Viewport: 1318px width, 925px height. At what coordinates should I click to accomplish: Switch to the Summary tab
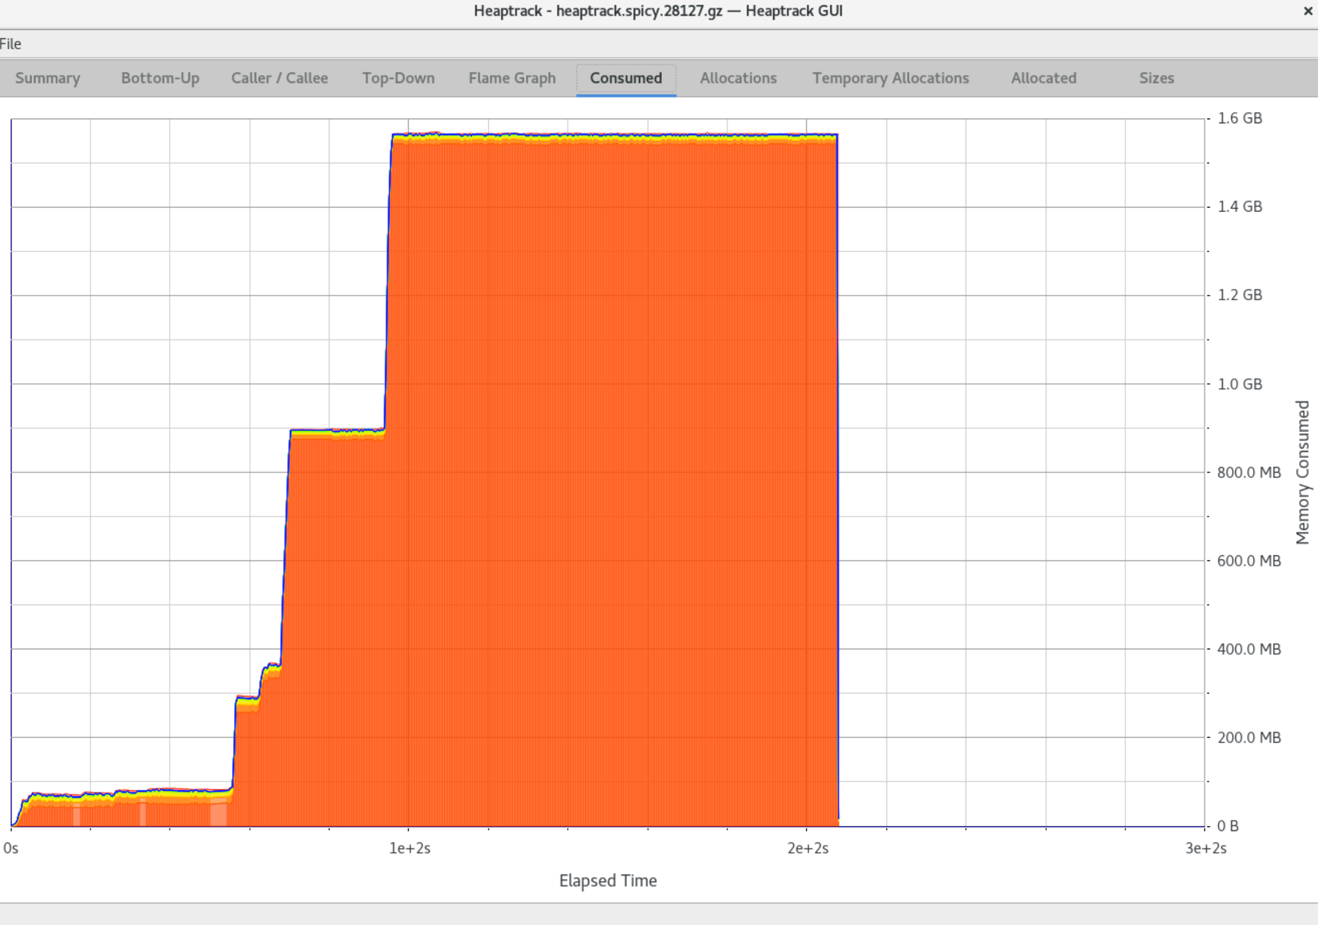[48, 78]
